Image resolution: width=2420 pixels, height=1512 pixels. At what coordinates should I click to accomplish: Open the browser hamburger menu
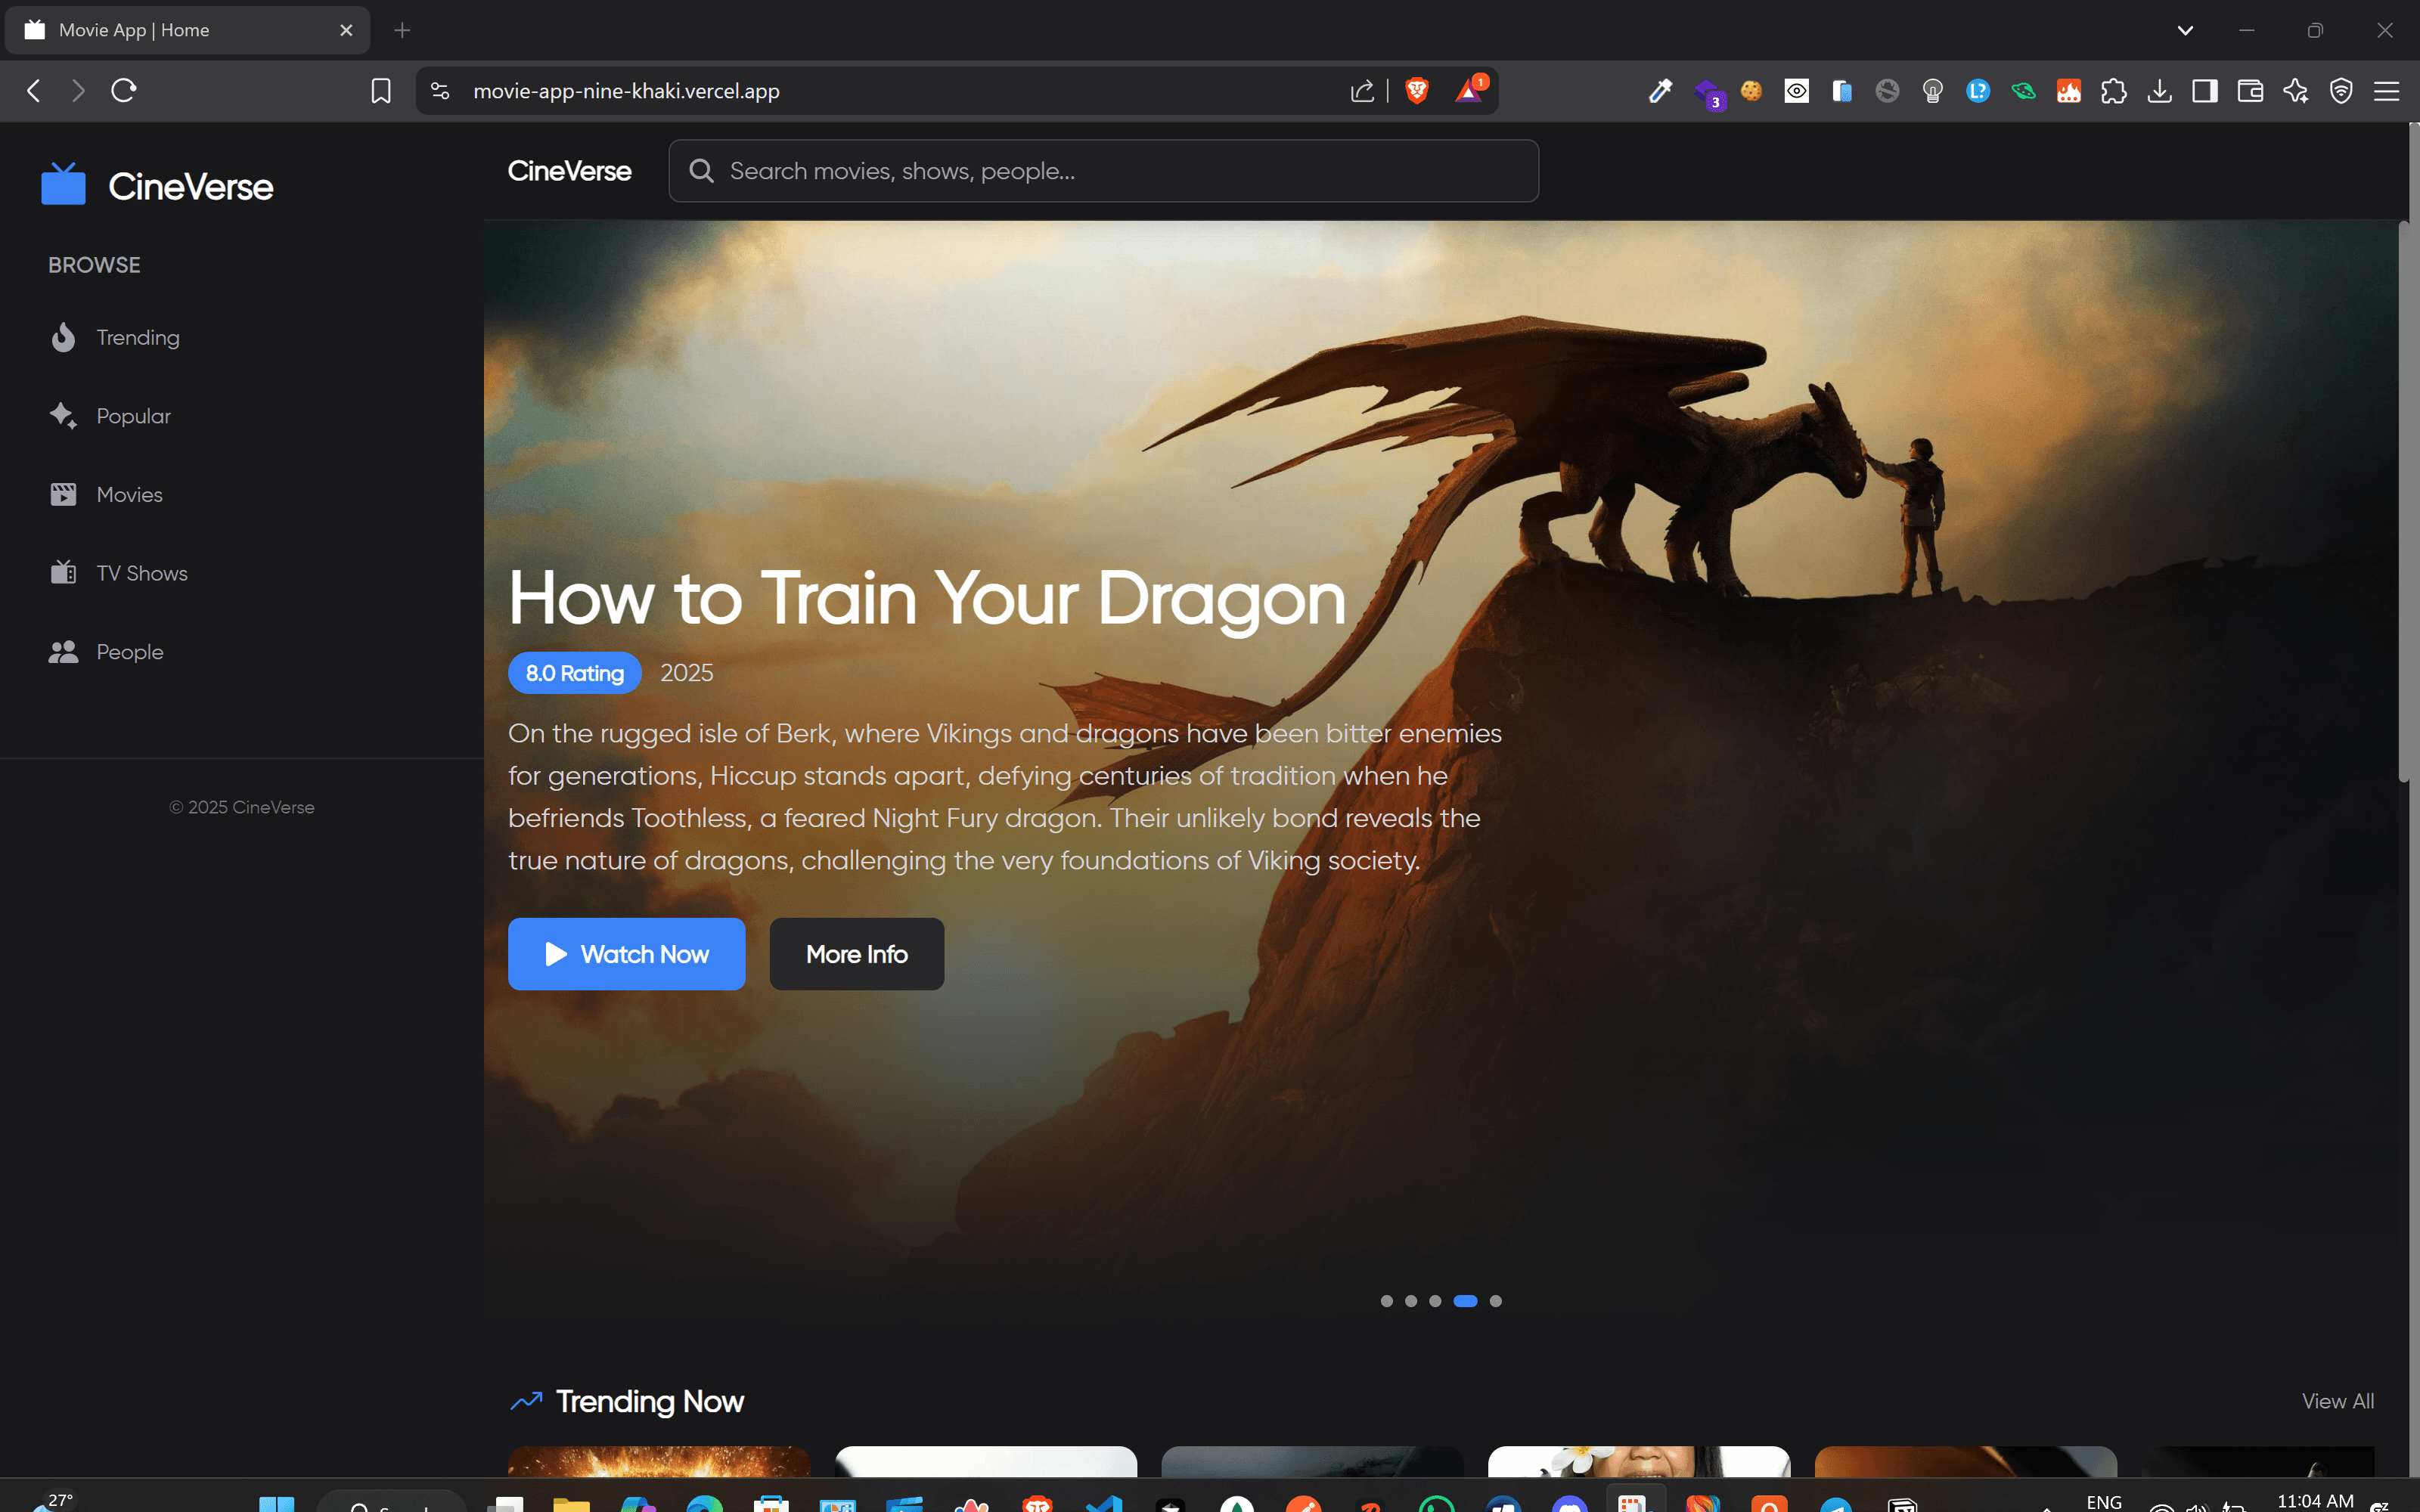[x=2387, y=91]
